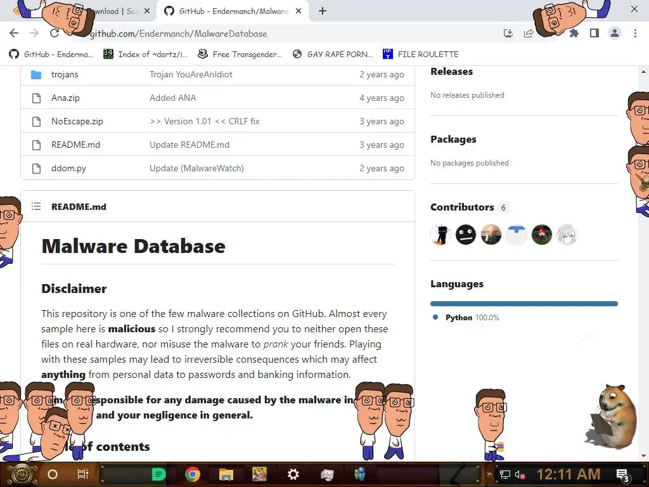The width and height of the screenshot is (649, 487).
Task: Open the 'Update (MalwareWatch)' commit message
Action: (x=196, y=169)
